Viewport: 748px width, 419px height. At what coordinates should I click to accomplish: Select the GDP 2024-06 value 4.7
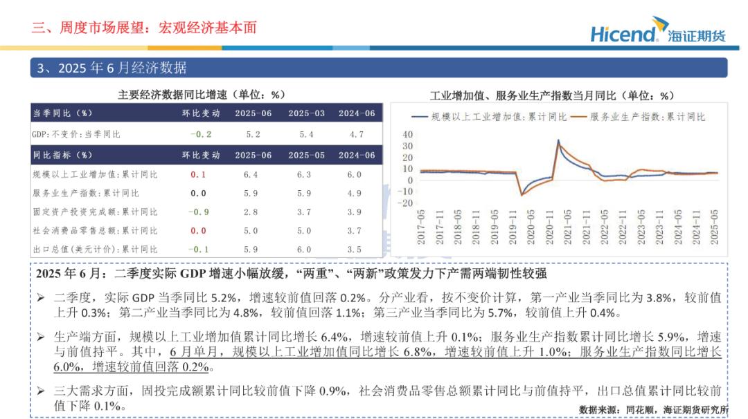point(357,134)
